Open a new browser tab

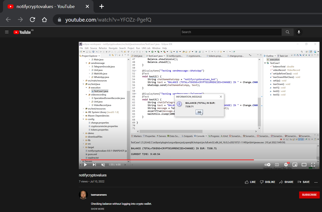[101, 7]
